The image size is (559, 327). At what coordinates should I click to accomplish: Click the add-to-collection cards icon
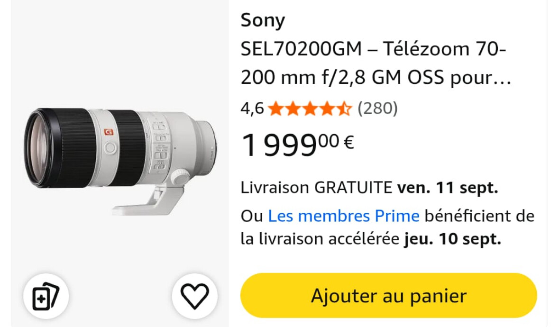(46, 296)
